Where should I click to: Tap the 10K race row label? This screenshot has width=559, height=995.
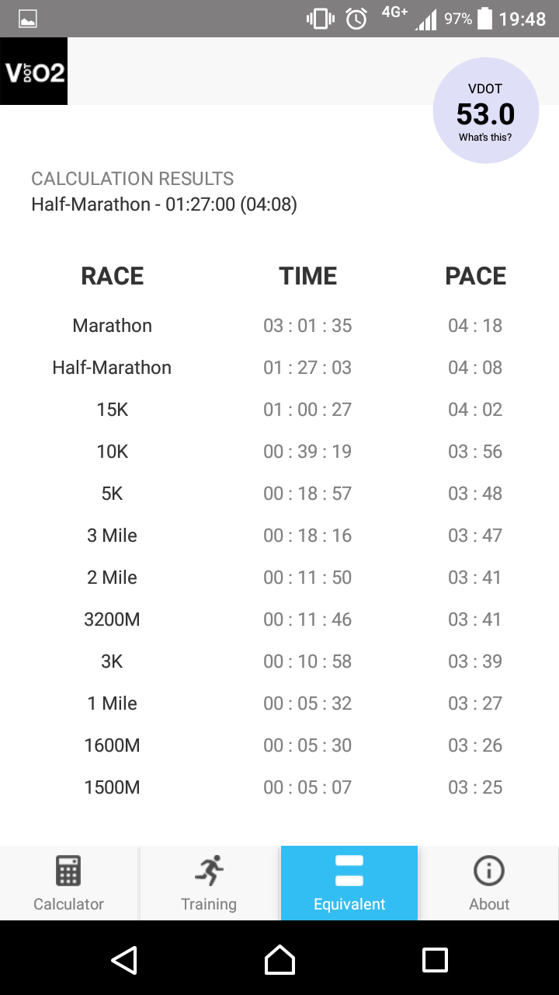tap(113, 452)
